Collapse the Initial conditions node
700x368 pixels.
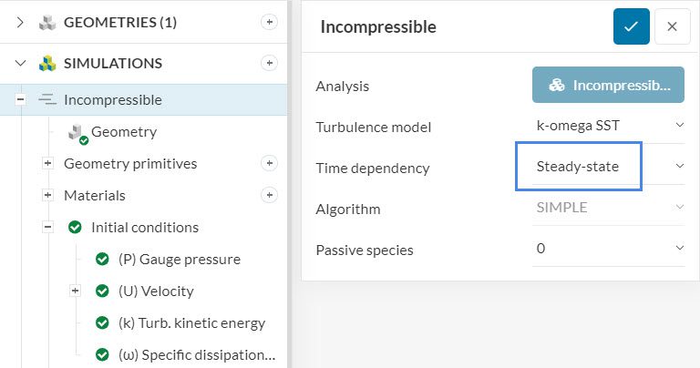click(48, 227)
